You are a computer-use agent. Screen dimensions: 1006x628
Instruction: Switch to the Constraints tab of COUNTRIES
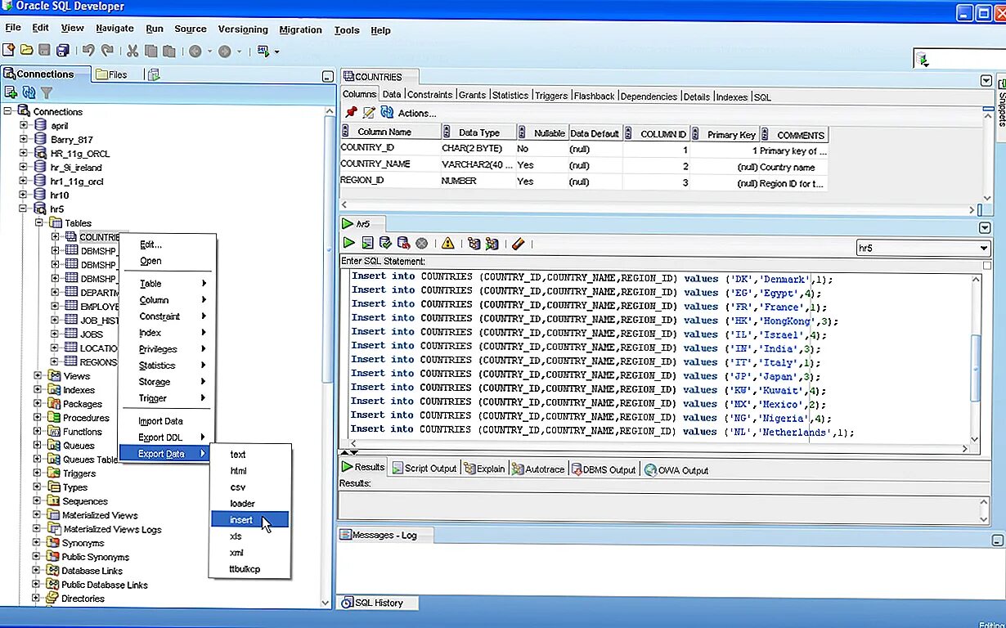(x=429, y=95)
